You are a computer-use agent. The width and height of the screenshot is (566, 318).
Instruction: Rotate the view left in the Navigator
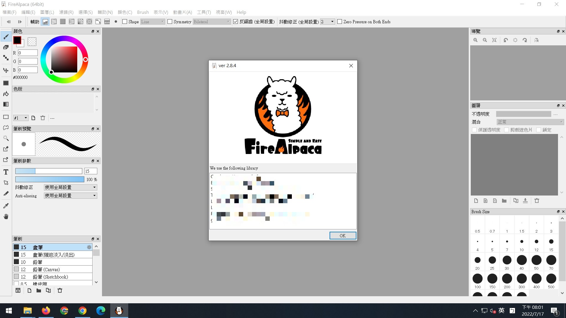point(506,40)
